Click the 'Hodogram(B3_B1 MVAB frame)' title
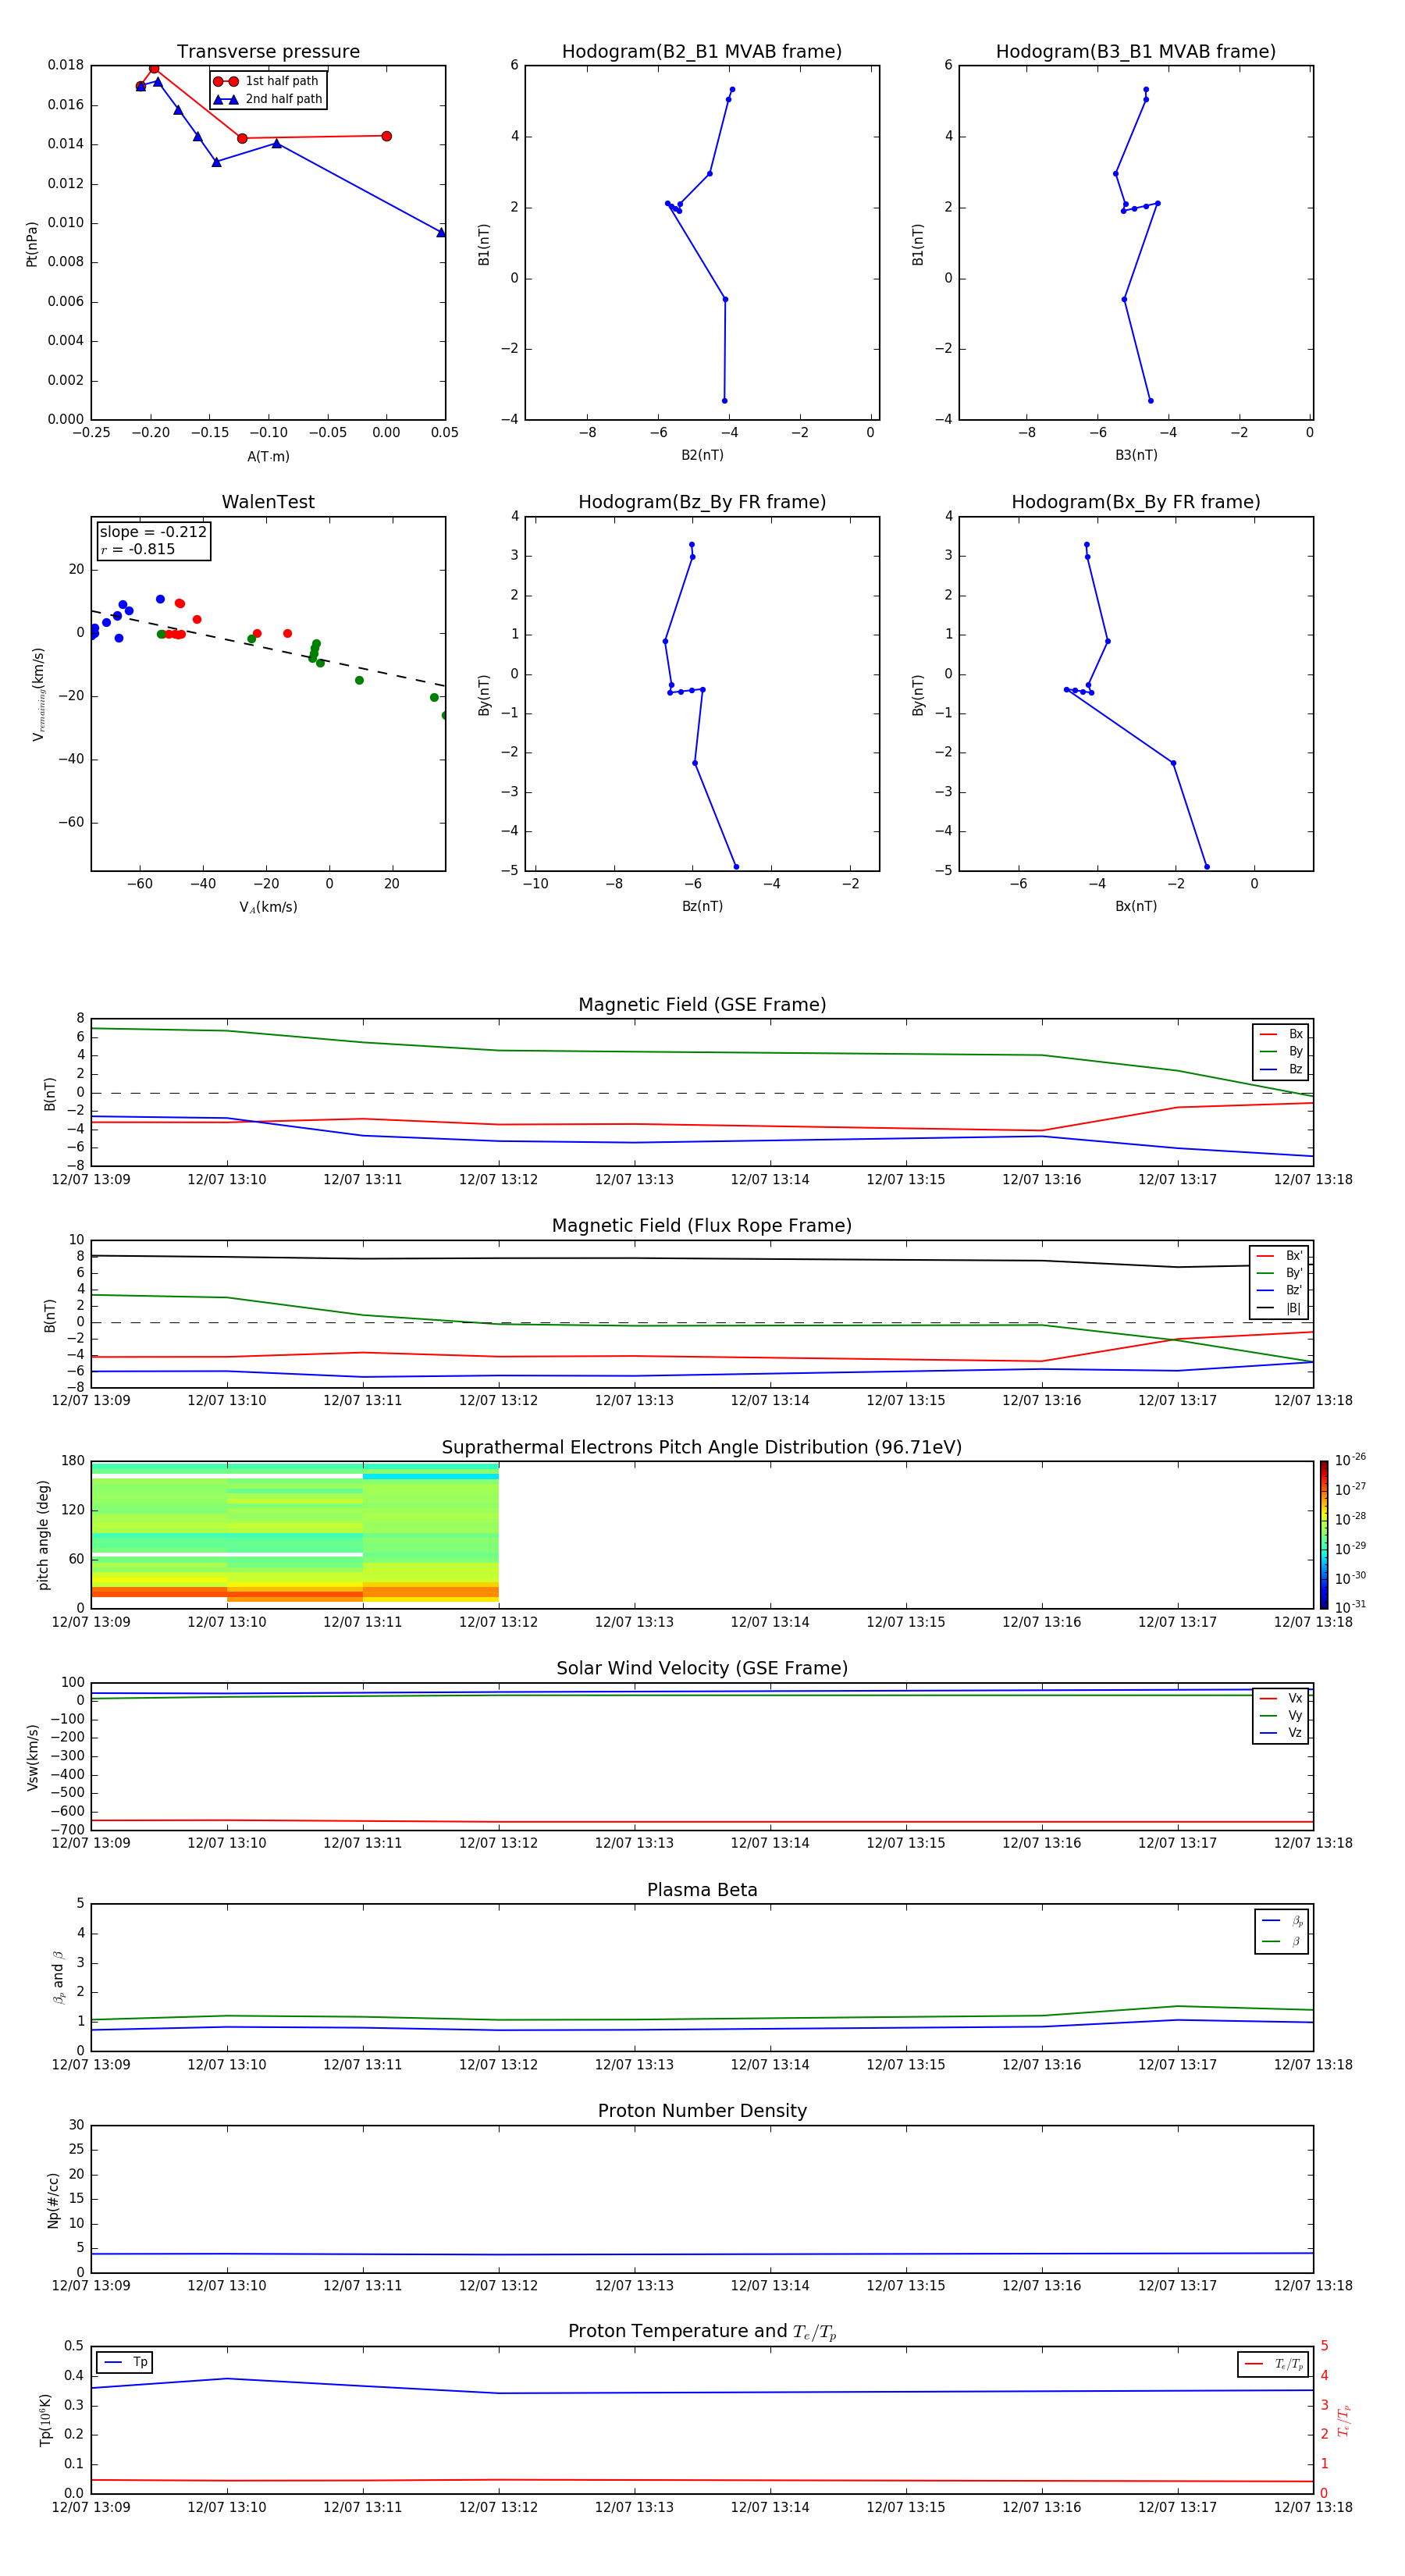 (1136, 52)
